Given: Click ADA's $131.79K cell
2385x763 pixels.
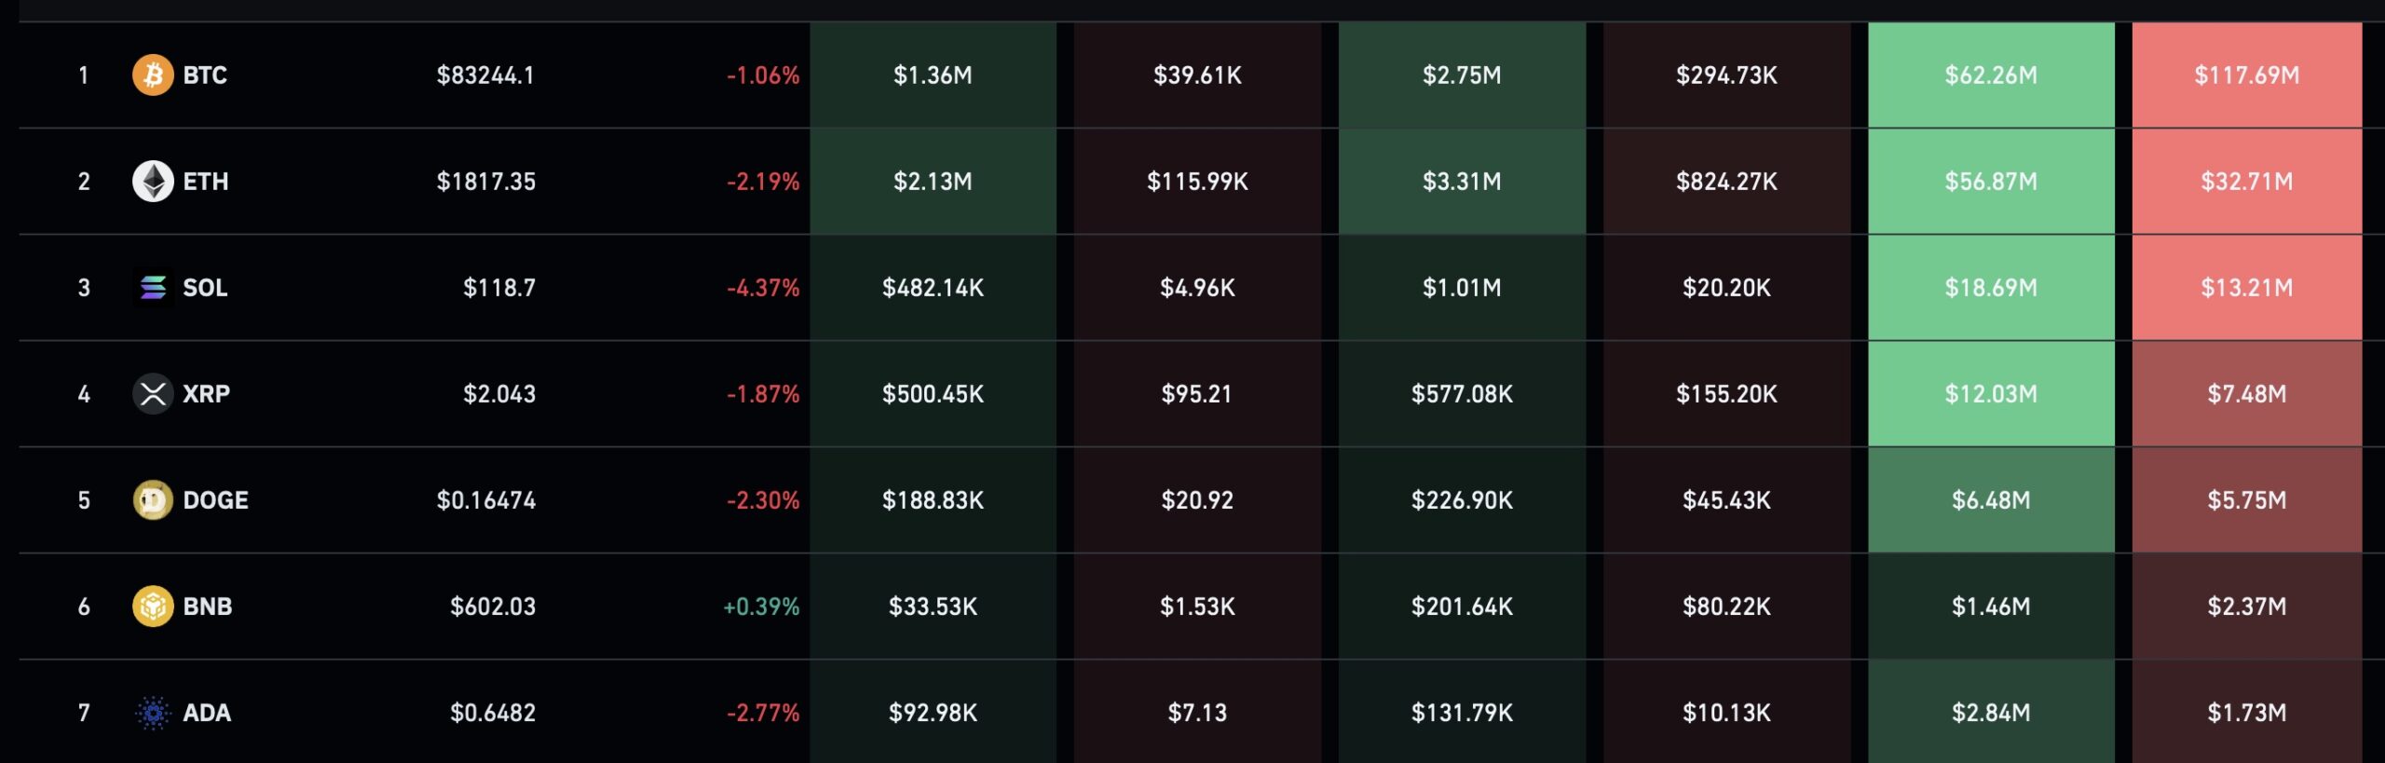Looking at the screenshot, I should [x=1462, y=712].
